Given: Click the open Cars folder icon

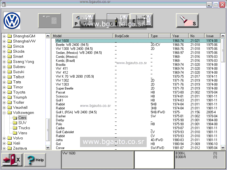Looking at the screenshot, I should 15,118.
